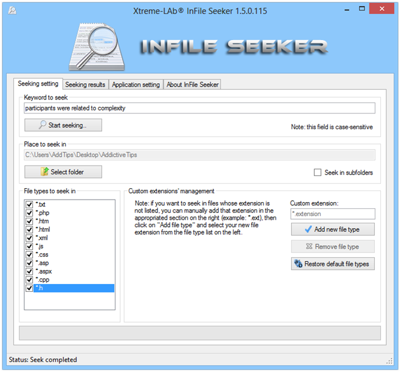Uncheck the *.xml file type

[x=29, y=238]
